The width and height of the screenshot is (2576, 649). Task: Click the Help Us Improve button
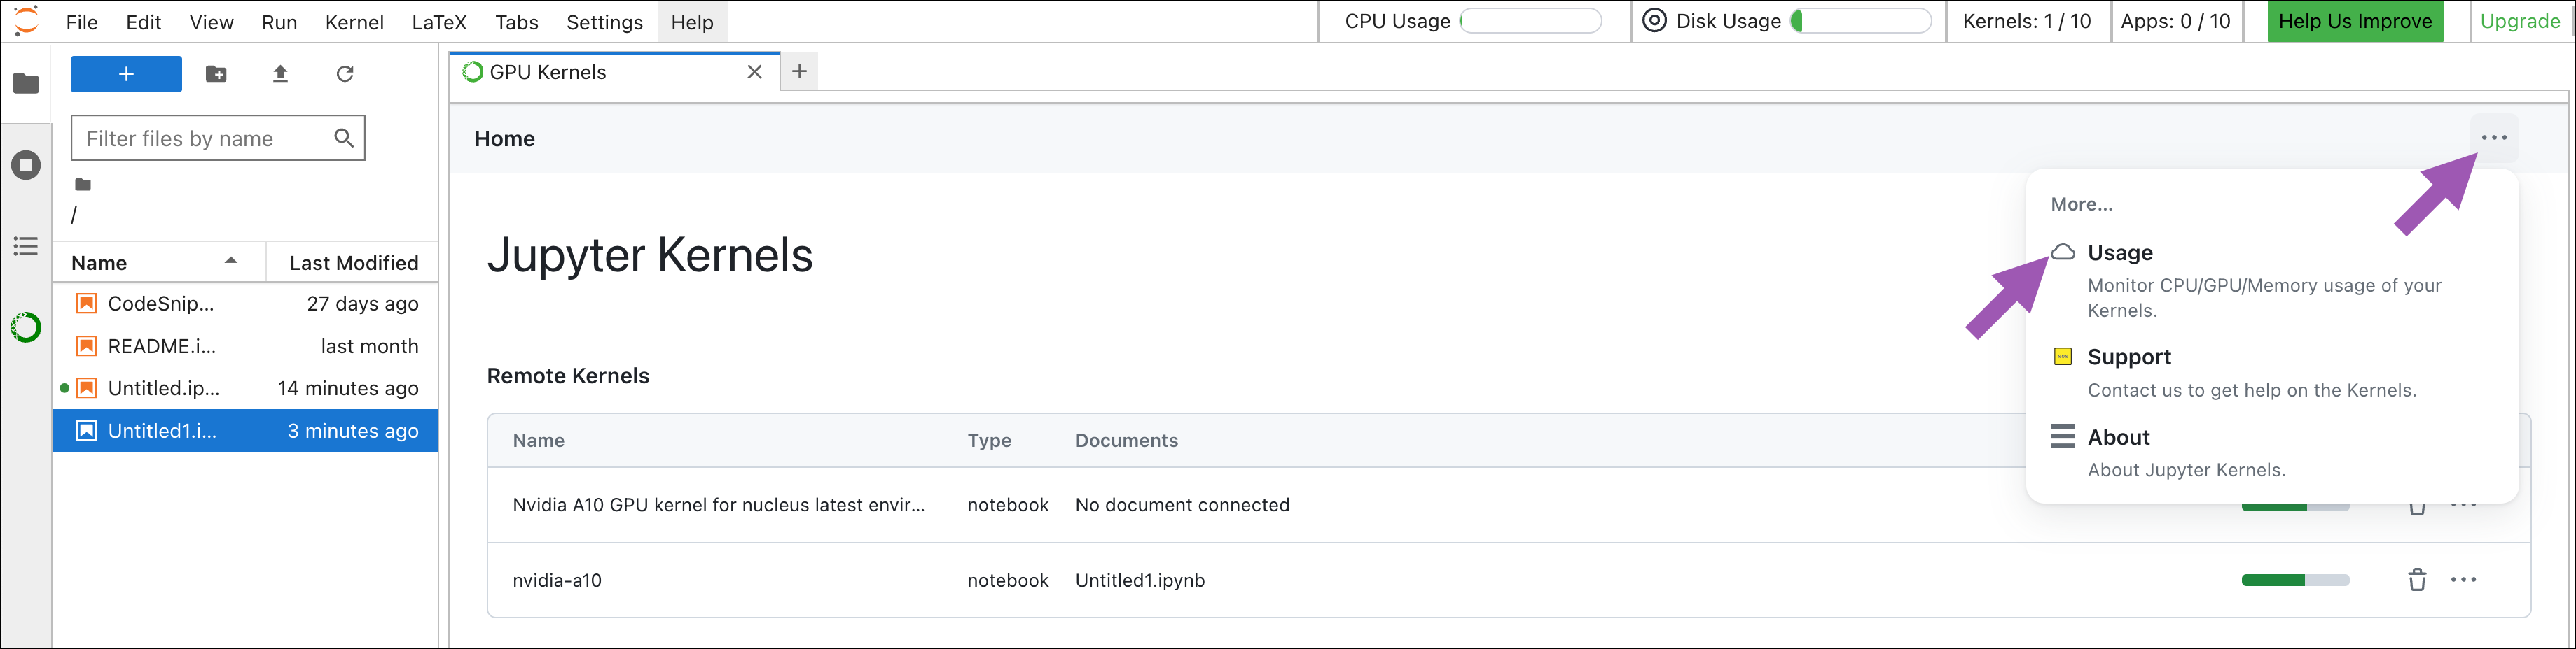[2355, 21]
